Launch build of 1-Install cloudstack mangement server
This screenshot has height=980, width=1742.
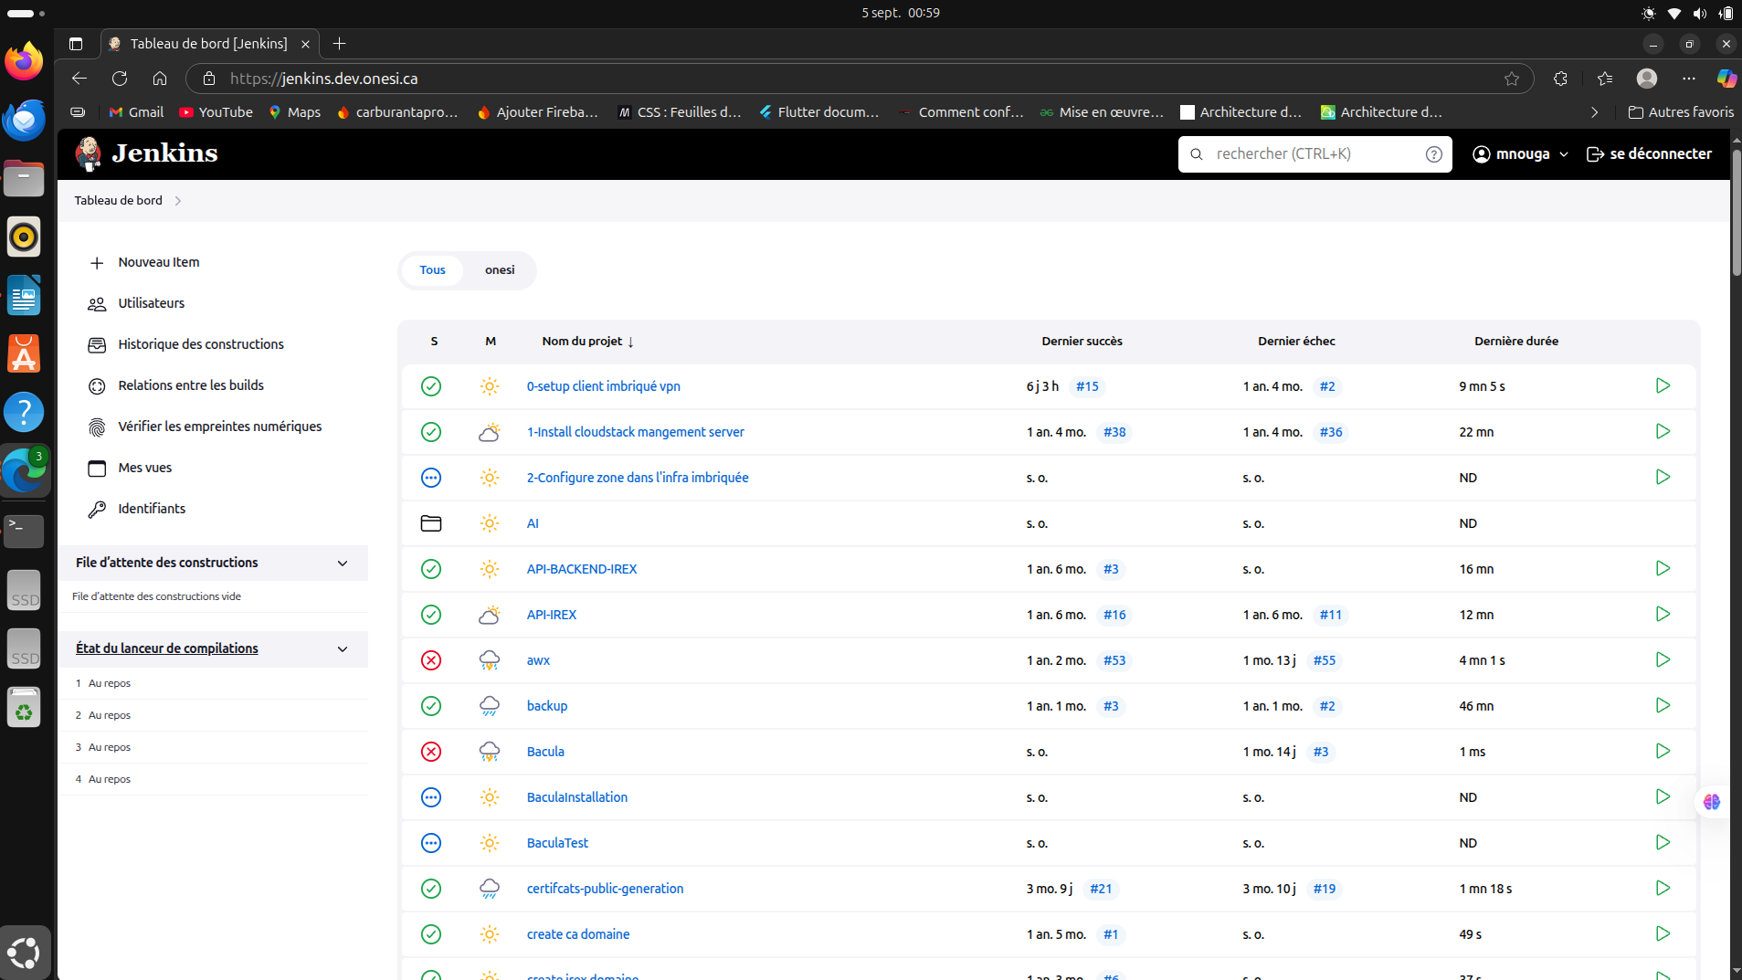tap(1663, 431)
